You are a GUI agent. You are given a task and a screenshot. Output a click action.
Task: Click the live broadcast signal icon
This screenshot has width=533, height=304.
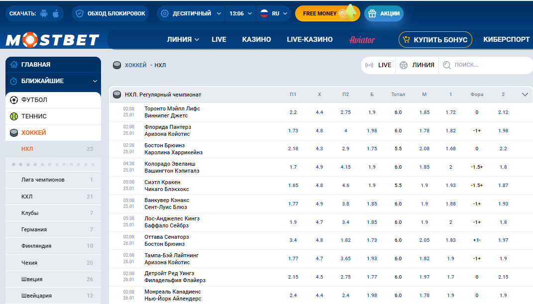369,65
